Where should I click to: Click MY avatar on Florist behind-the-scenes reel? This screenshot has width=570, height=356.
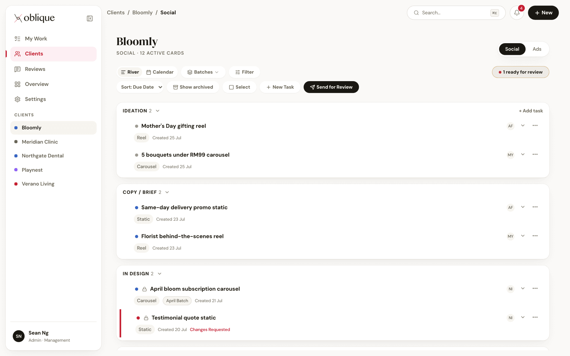point(511,236)
